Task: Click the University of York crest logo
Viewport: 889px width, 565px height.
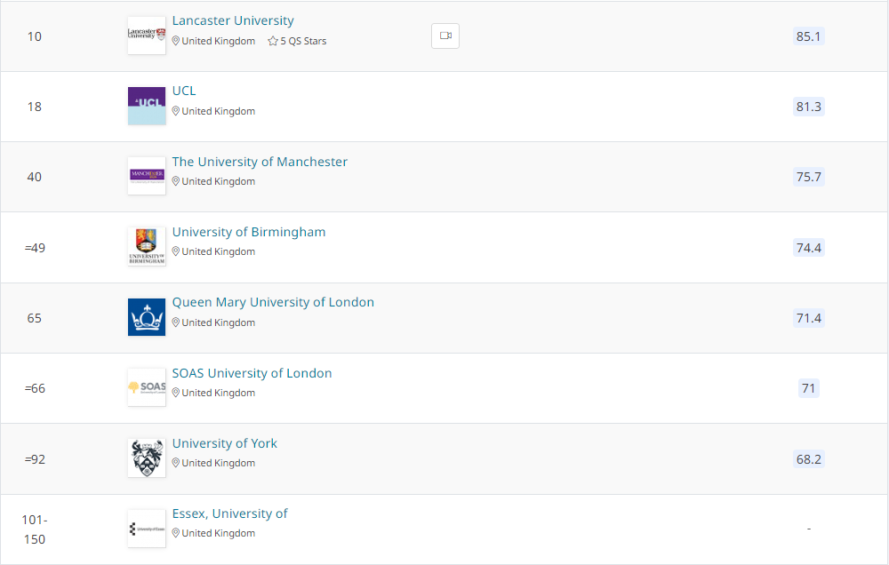Action: tap(147, 458)
